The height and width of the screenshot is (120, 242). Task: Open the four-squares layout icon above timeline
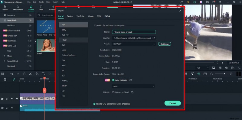(x=2, y=74)
